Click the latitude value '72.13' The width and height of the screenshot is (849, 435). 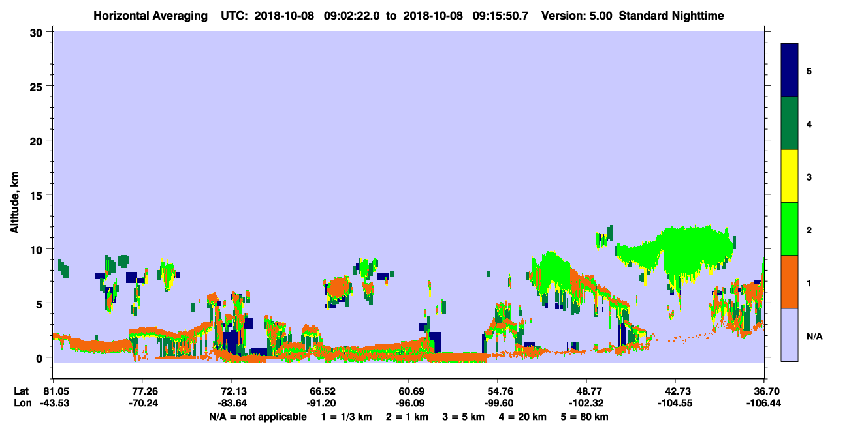tap(231, 391)
